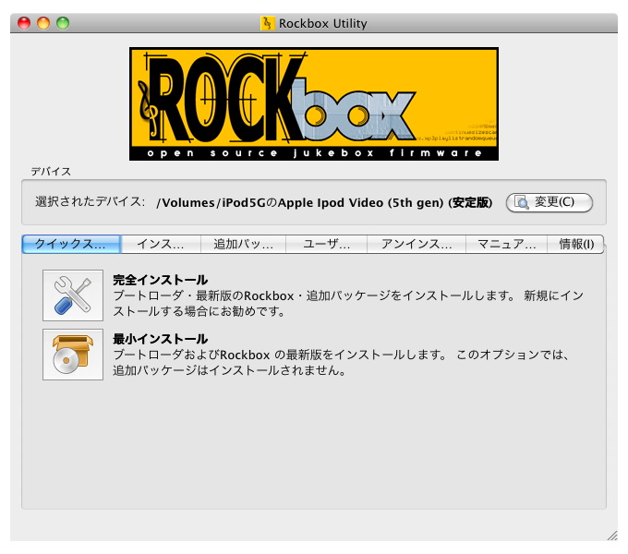Click the Rockbox Utility title bar icon
Screen dimensions: 628x554
(268, 23)
